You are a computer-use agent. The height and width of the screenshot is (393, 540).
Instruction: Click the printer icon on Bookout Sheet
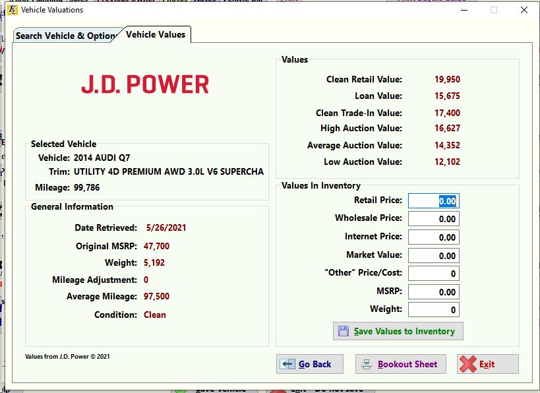367,364
